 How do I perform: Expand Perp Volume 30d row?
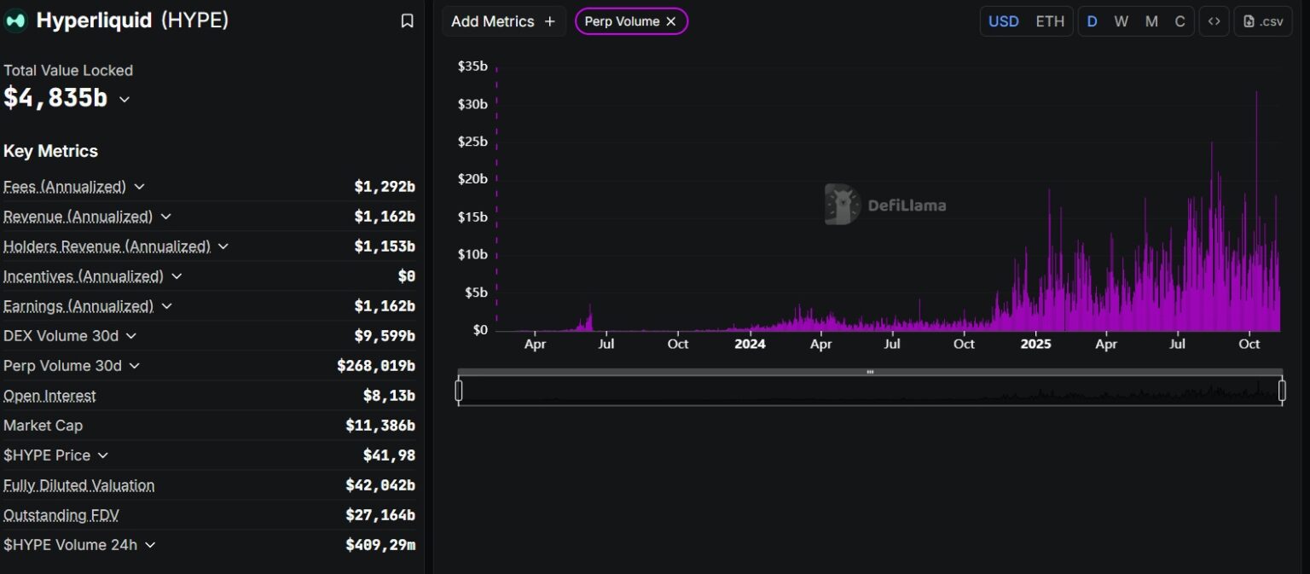135,366
